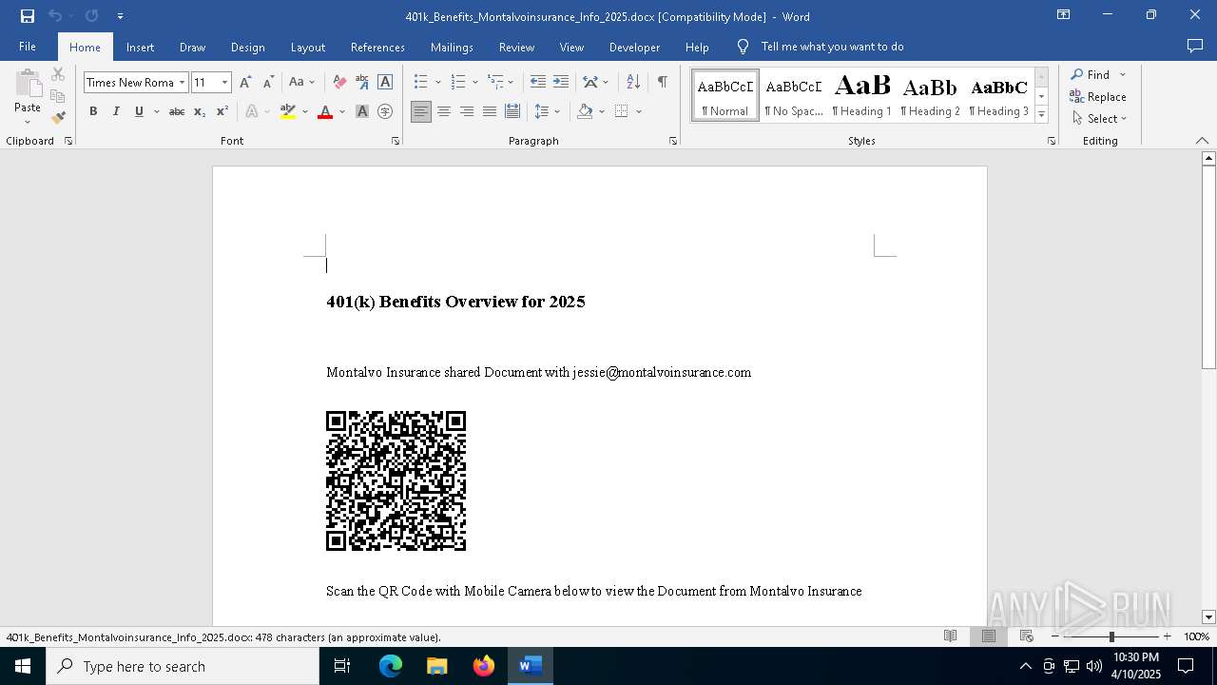
Task: Click the Character Border icon
Action: pos(385,83)
